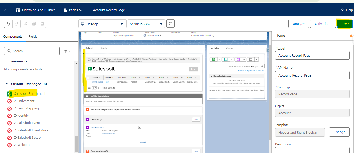Click the components list vertical scrollbar
The image size is (354, 153).
(76, 144)
